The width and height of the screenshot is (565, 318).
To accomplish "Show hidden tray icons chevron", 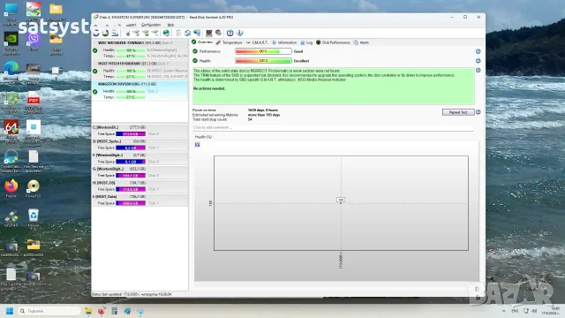I will pos(503,311).
